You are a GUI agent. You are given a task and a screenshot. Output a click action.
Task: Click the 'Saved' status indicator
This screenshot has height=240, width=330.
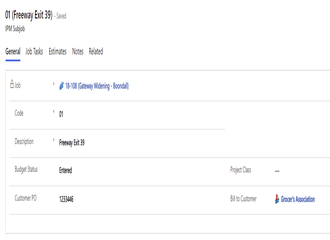61,16
